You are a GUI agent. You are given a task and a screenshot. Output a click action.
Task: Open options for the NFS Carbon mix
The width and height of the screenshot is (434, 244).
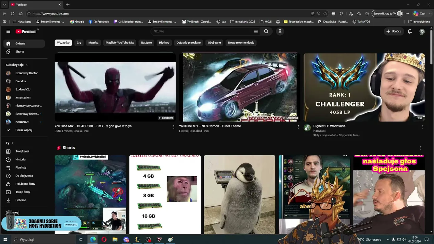(x=298, y=127)
